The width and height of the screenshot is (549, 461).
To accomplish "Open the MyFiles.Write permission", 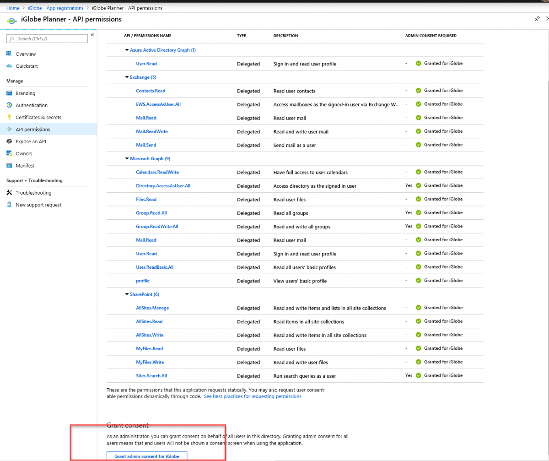I will pyautogui.click(x=150, y=362).
